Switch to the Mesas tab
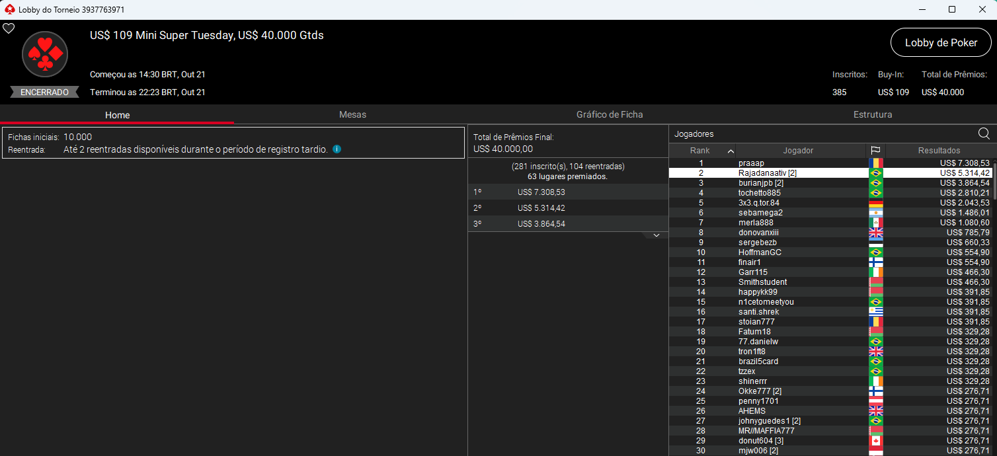This screenshot has height=456, width=997. coord(352,114)
